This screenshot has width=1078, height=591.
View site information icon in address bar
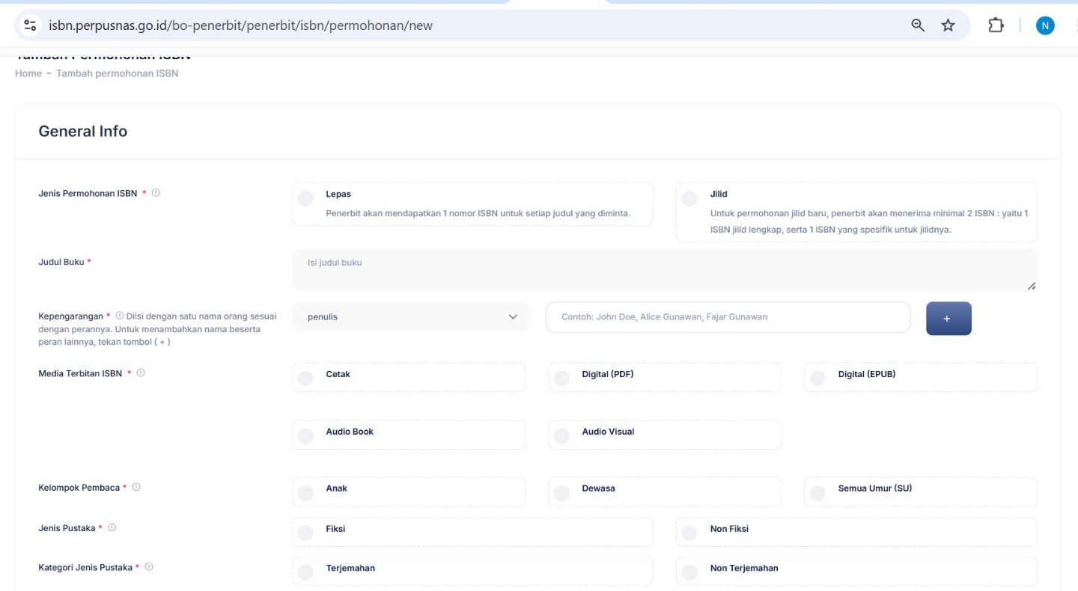[x=30, y=25]
